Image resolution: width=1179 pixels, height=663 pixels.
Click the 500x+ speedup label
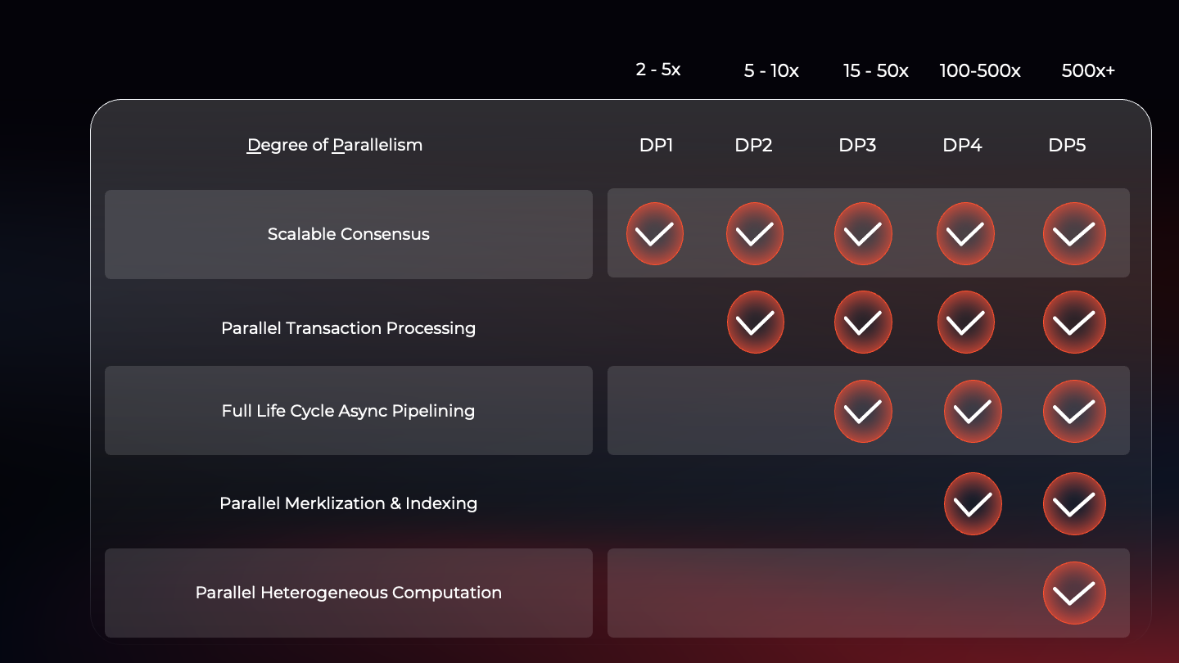point(1088,71)
